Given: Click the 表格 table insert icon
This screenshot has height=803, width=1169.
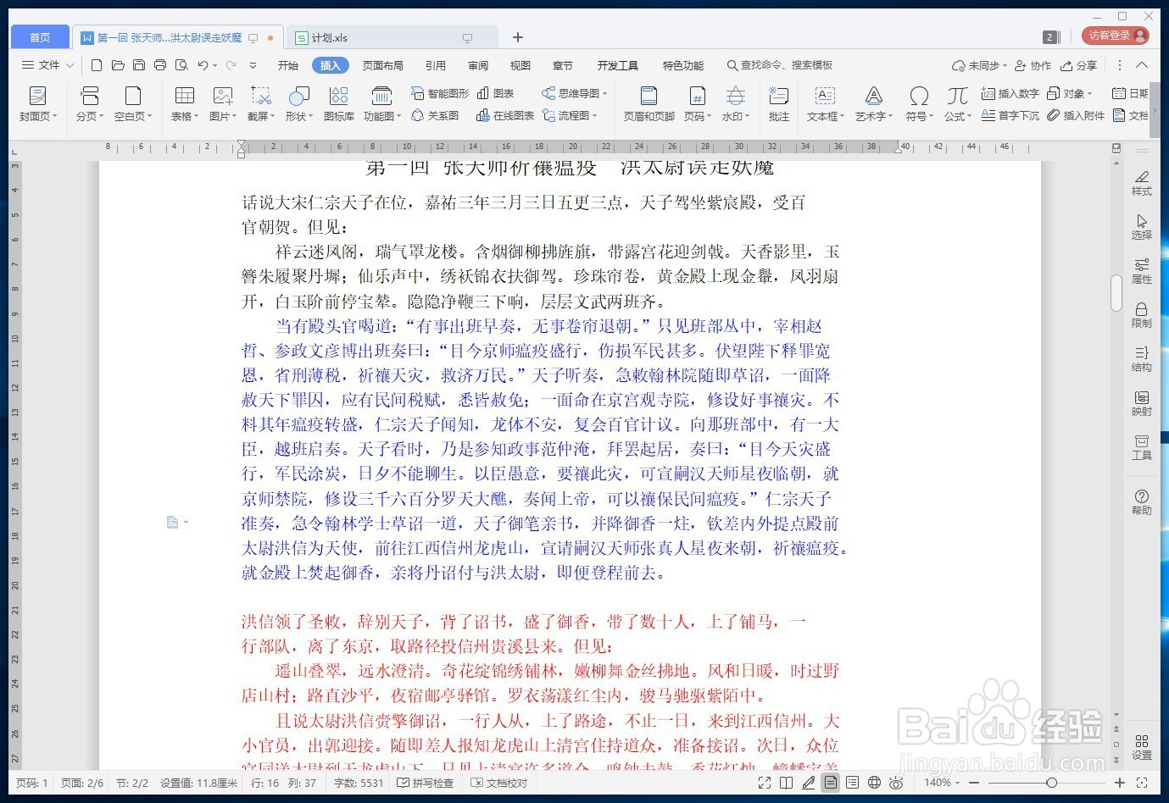Looking at the screenshot, I should [x=185, y=95].
